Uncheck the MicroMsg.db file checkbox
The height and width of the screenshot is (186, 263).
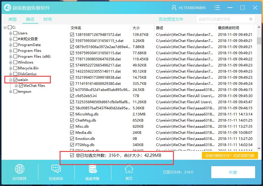click(72, 114)
